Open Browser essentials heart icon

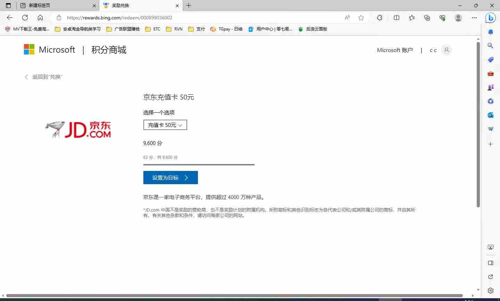pyautogui.click(x=442, y=18)
